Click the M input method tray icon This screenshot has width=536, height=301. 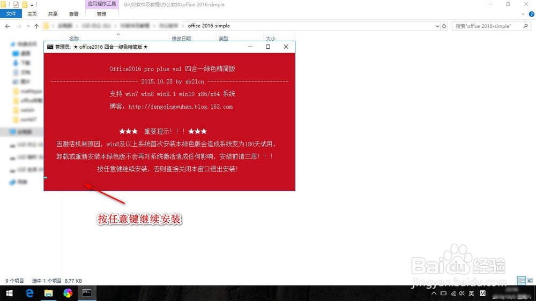[482, 293]
